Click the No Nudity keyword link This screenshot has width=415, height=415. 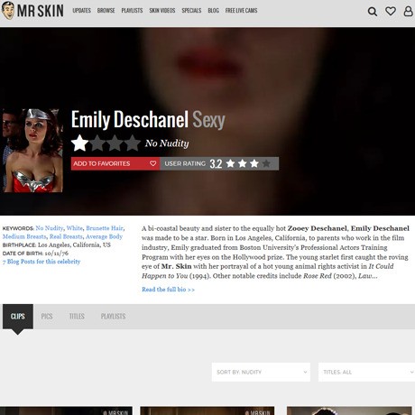click(x=50, y=228)
